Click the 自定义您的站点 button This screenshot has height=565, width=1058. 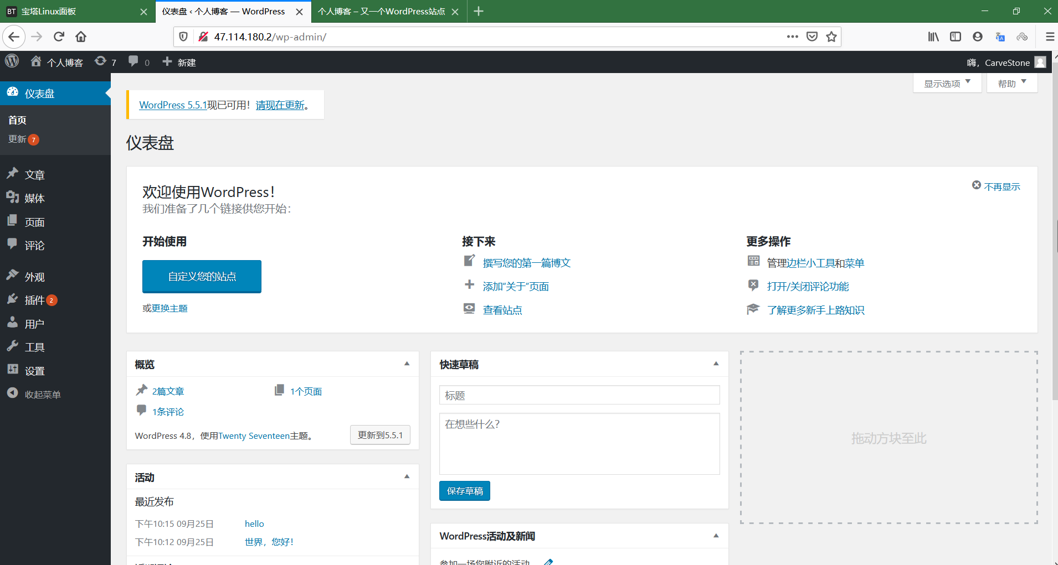click(x=202, y=276)
